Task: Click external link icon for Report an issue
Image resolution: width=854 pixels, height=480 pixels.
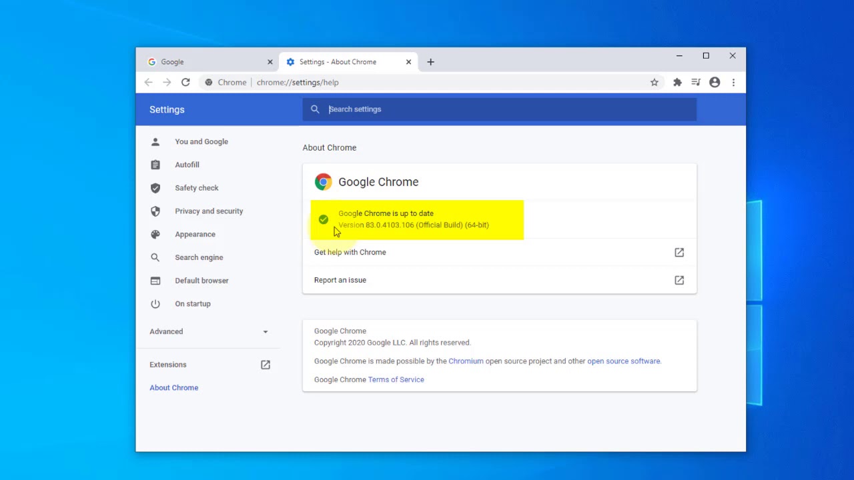Action: tap(679, 280)
